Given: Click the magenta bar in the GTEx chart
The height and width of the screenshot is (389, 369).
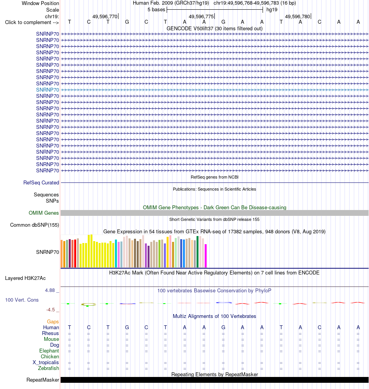Looking at the screenshot, I should (x=206, y=256).
